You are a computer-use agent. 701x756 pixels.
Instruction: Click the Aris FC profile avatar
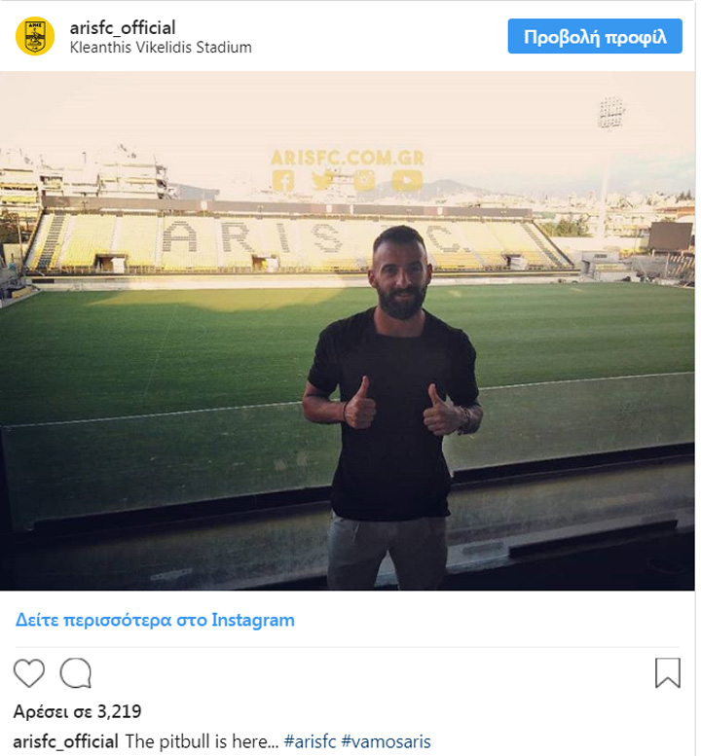click(35, 37)
